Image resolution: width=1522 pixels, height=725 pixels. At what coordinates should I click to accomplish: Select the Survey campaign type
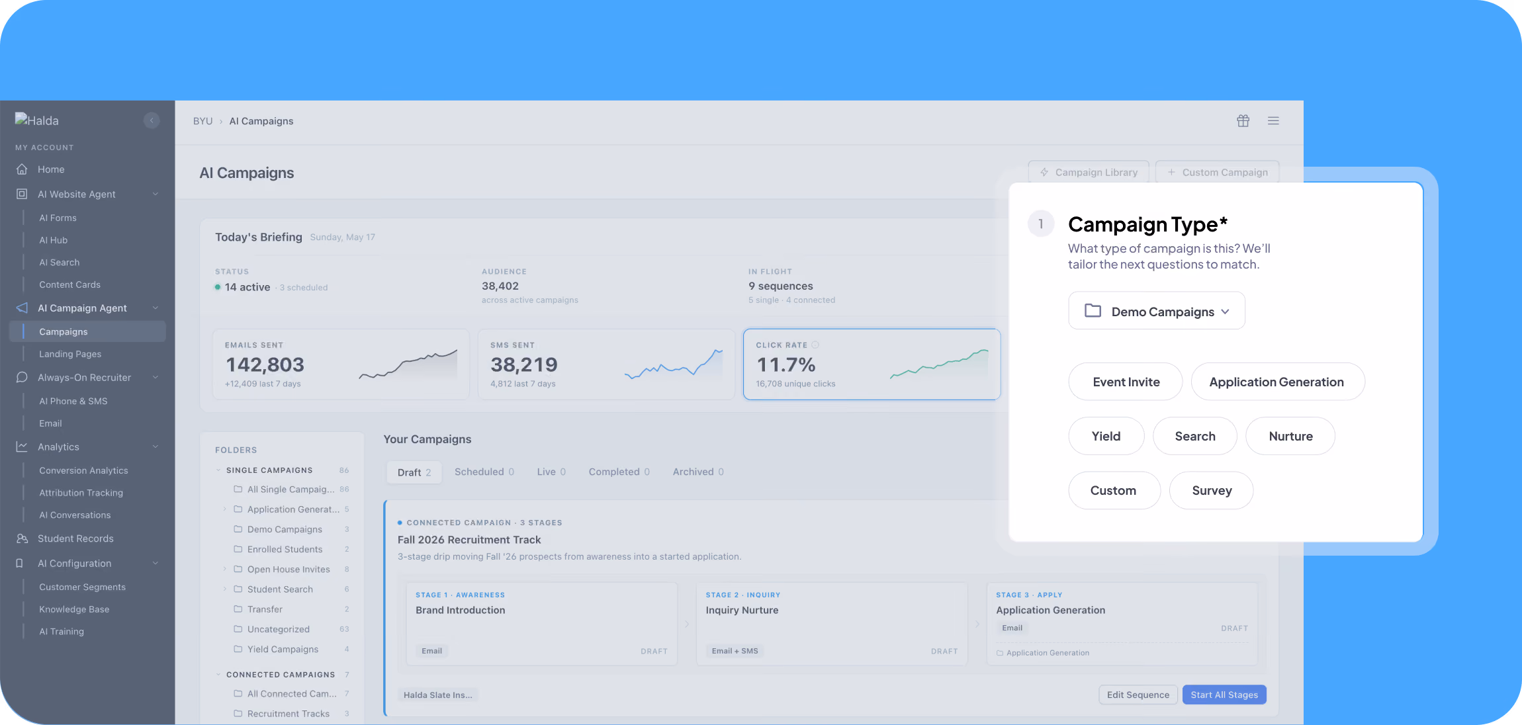(x=1212, y=490)
